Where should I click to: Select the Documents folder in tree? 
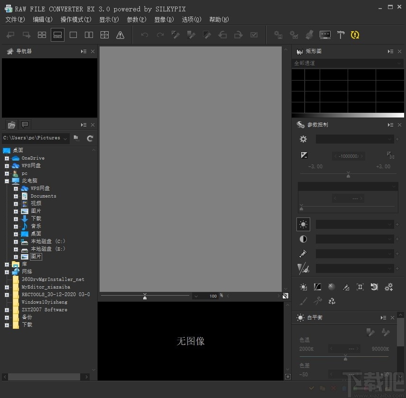click(43, 196)
